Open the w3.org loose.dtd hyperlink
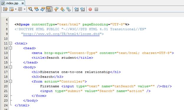This screenshot has width=184, height=110. (61, 34)
